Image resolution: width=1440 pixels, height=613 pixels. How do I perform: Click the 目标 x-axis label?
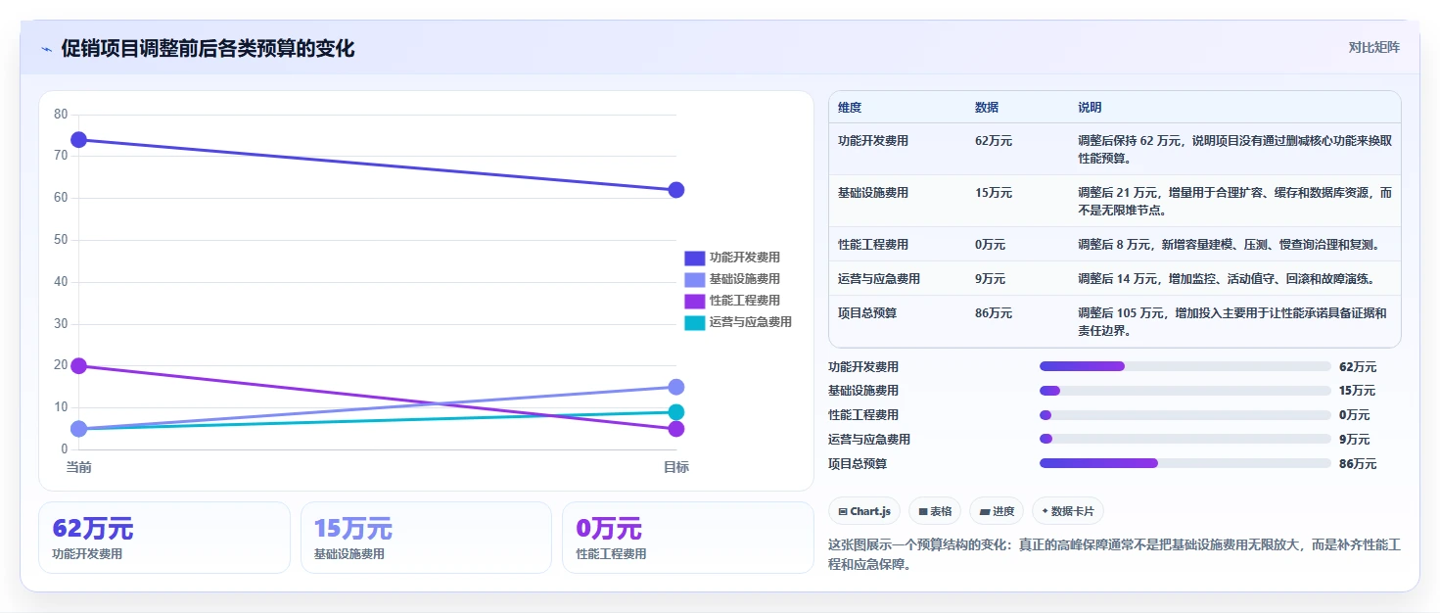point(675,467)
